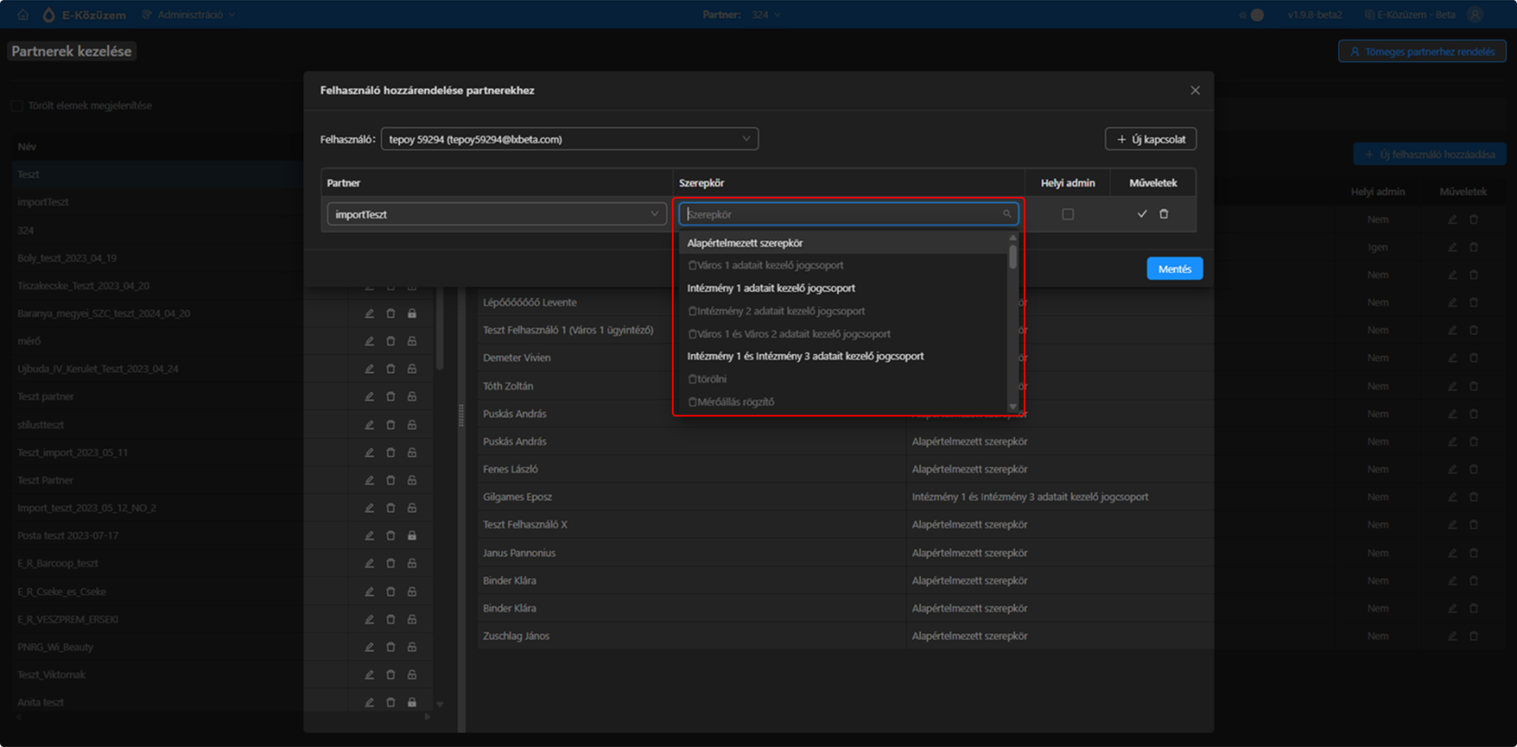1517x747 pixels.
Task: Select Alapértelmezett szerepkör option
Action: tap(842, 243)
